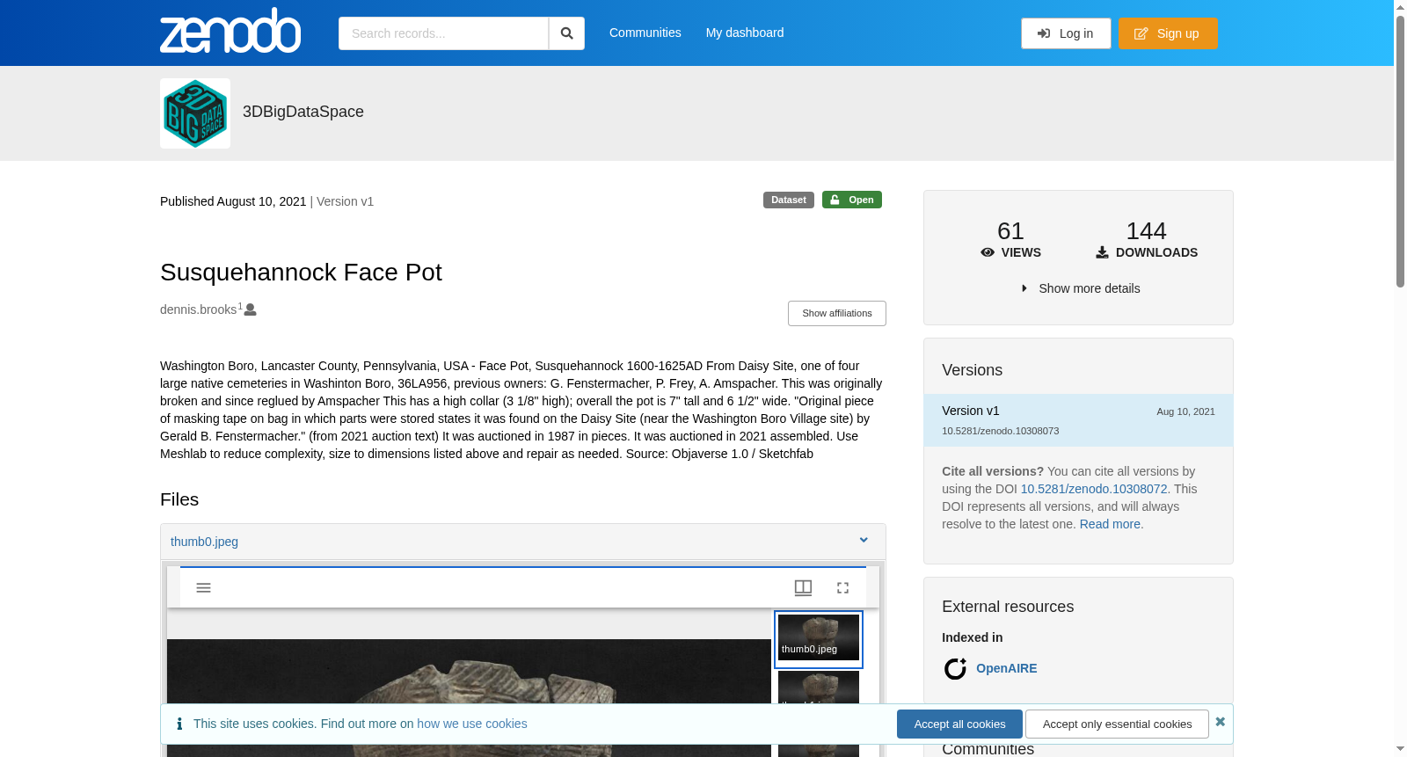Click the search magnifier button
Image resolution: width=1407 pixels, height=757 pixels.
(x=566, y=33)
